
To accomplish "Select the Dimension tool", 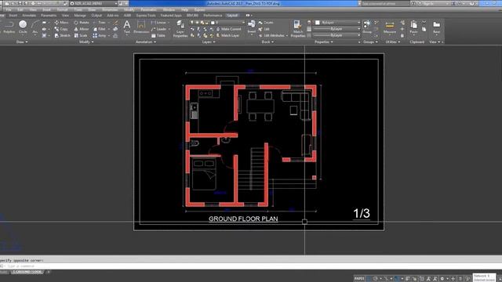I will coord(141,27).
